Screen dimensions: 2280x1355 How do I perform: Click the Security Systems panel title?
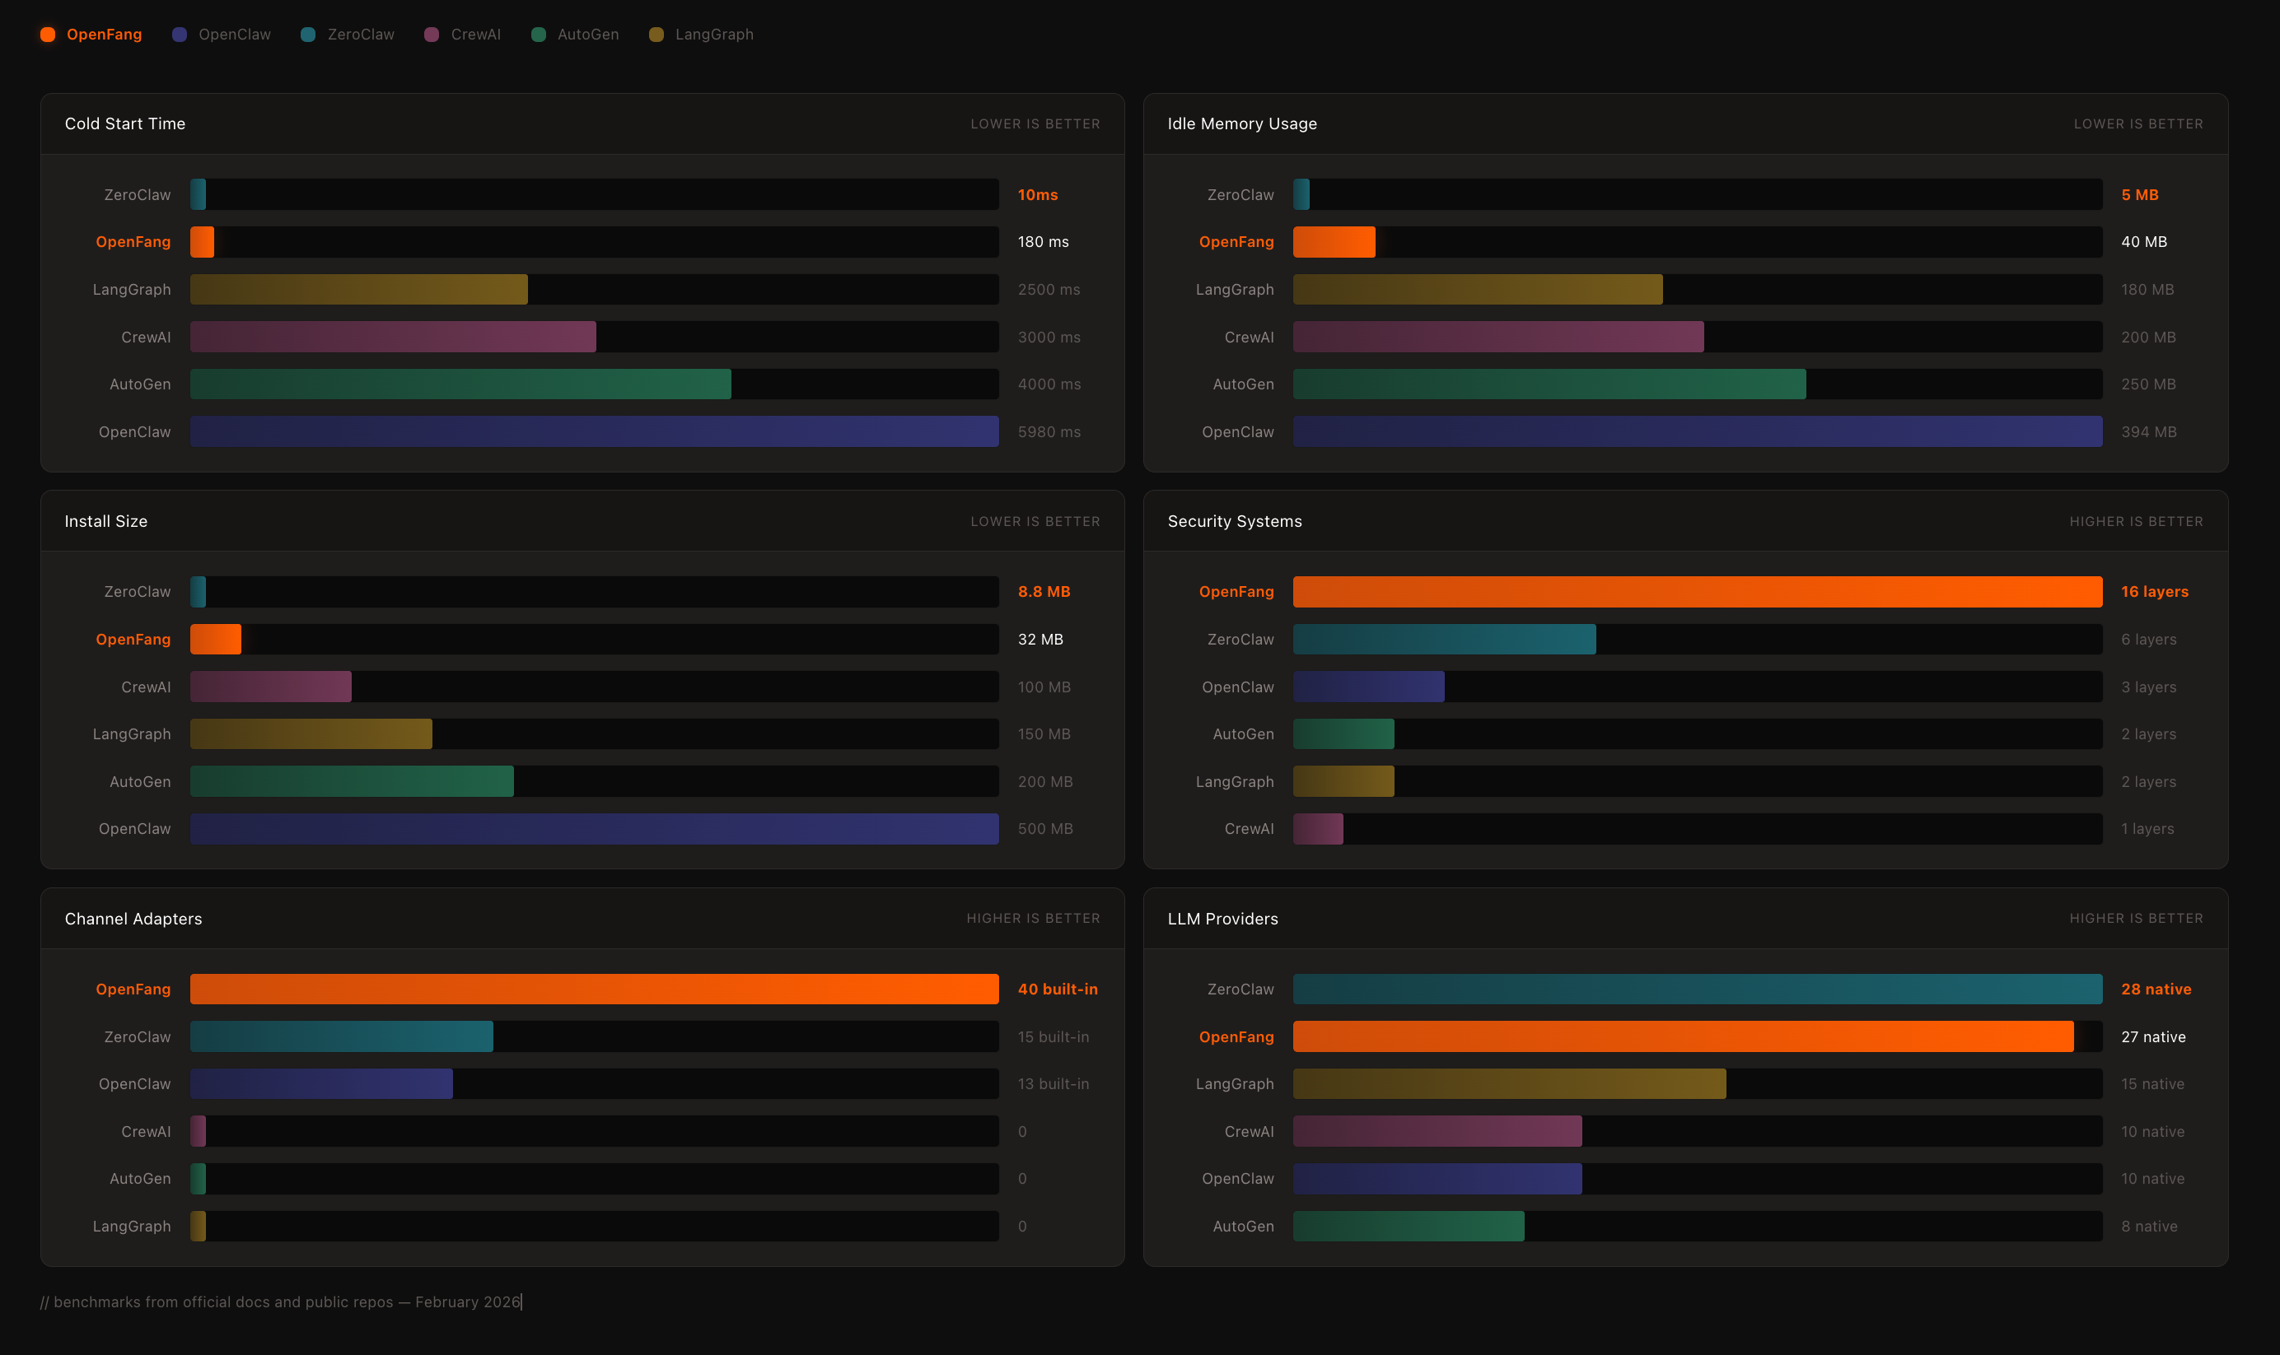point(1234,521)
